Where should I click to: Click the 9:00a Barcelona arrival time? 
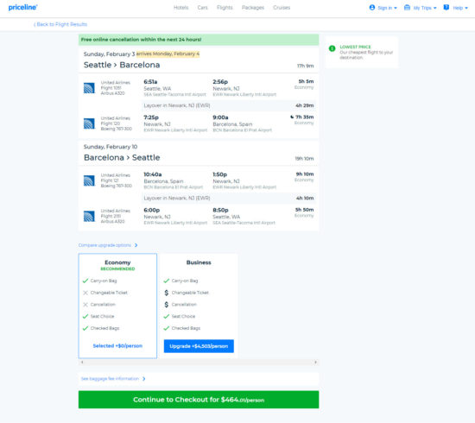220,117
